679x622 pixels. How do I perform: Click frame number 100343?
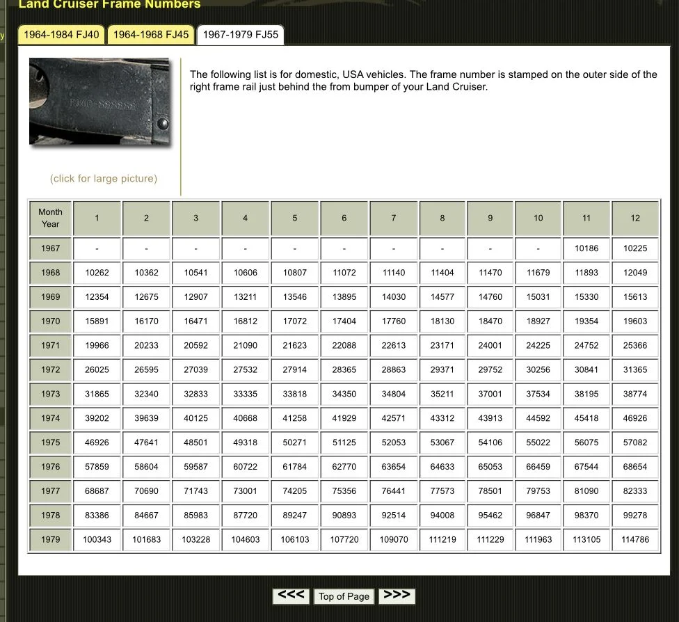(x=97, y=540)
